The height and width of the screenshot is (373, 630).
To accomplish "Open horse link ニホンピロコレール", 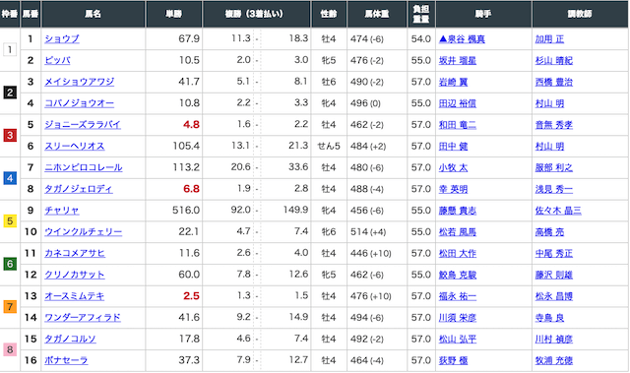I will click(83, 167).
